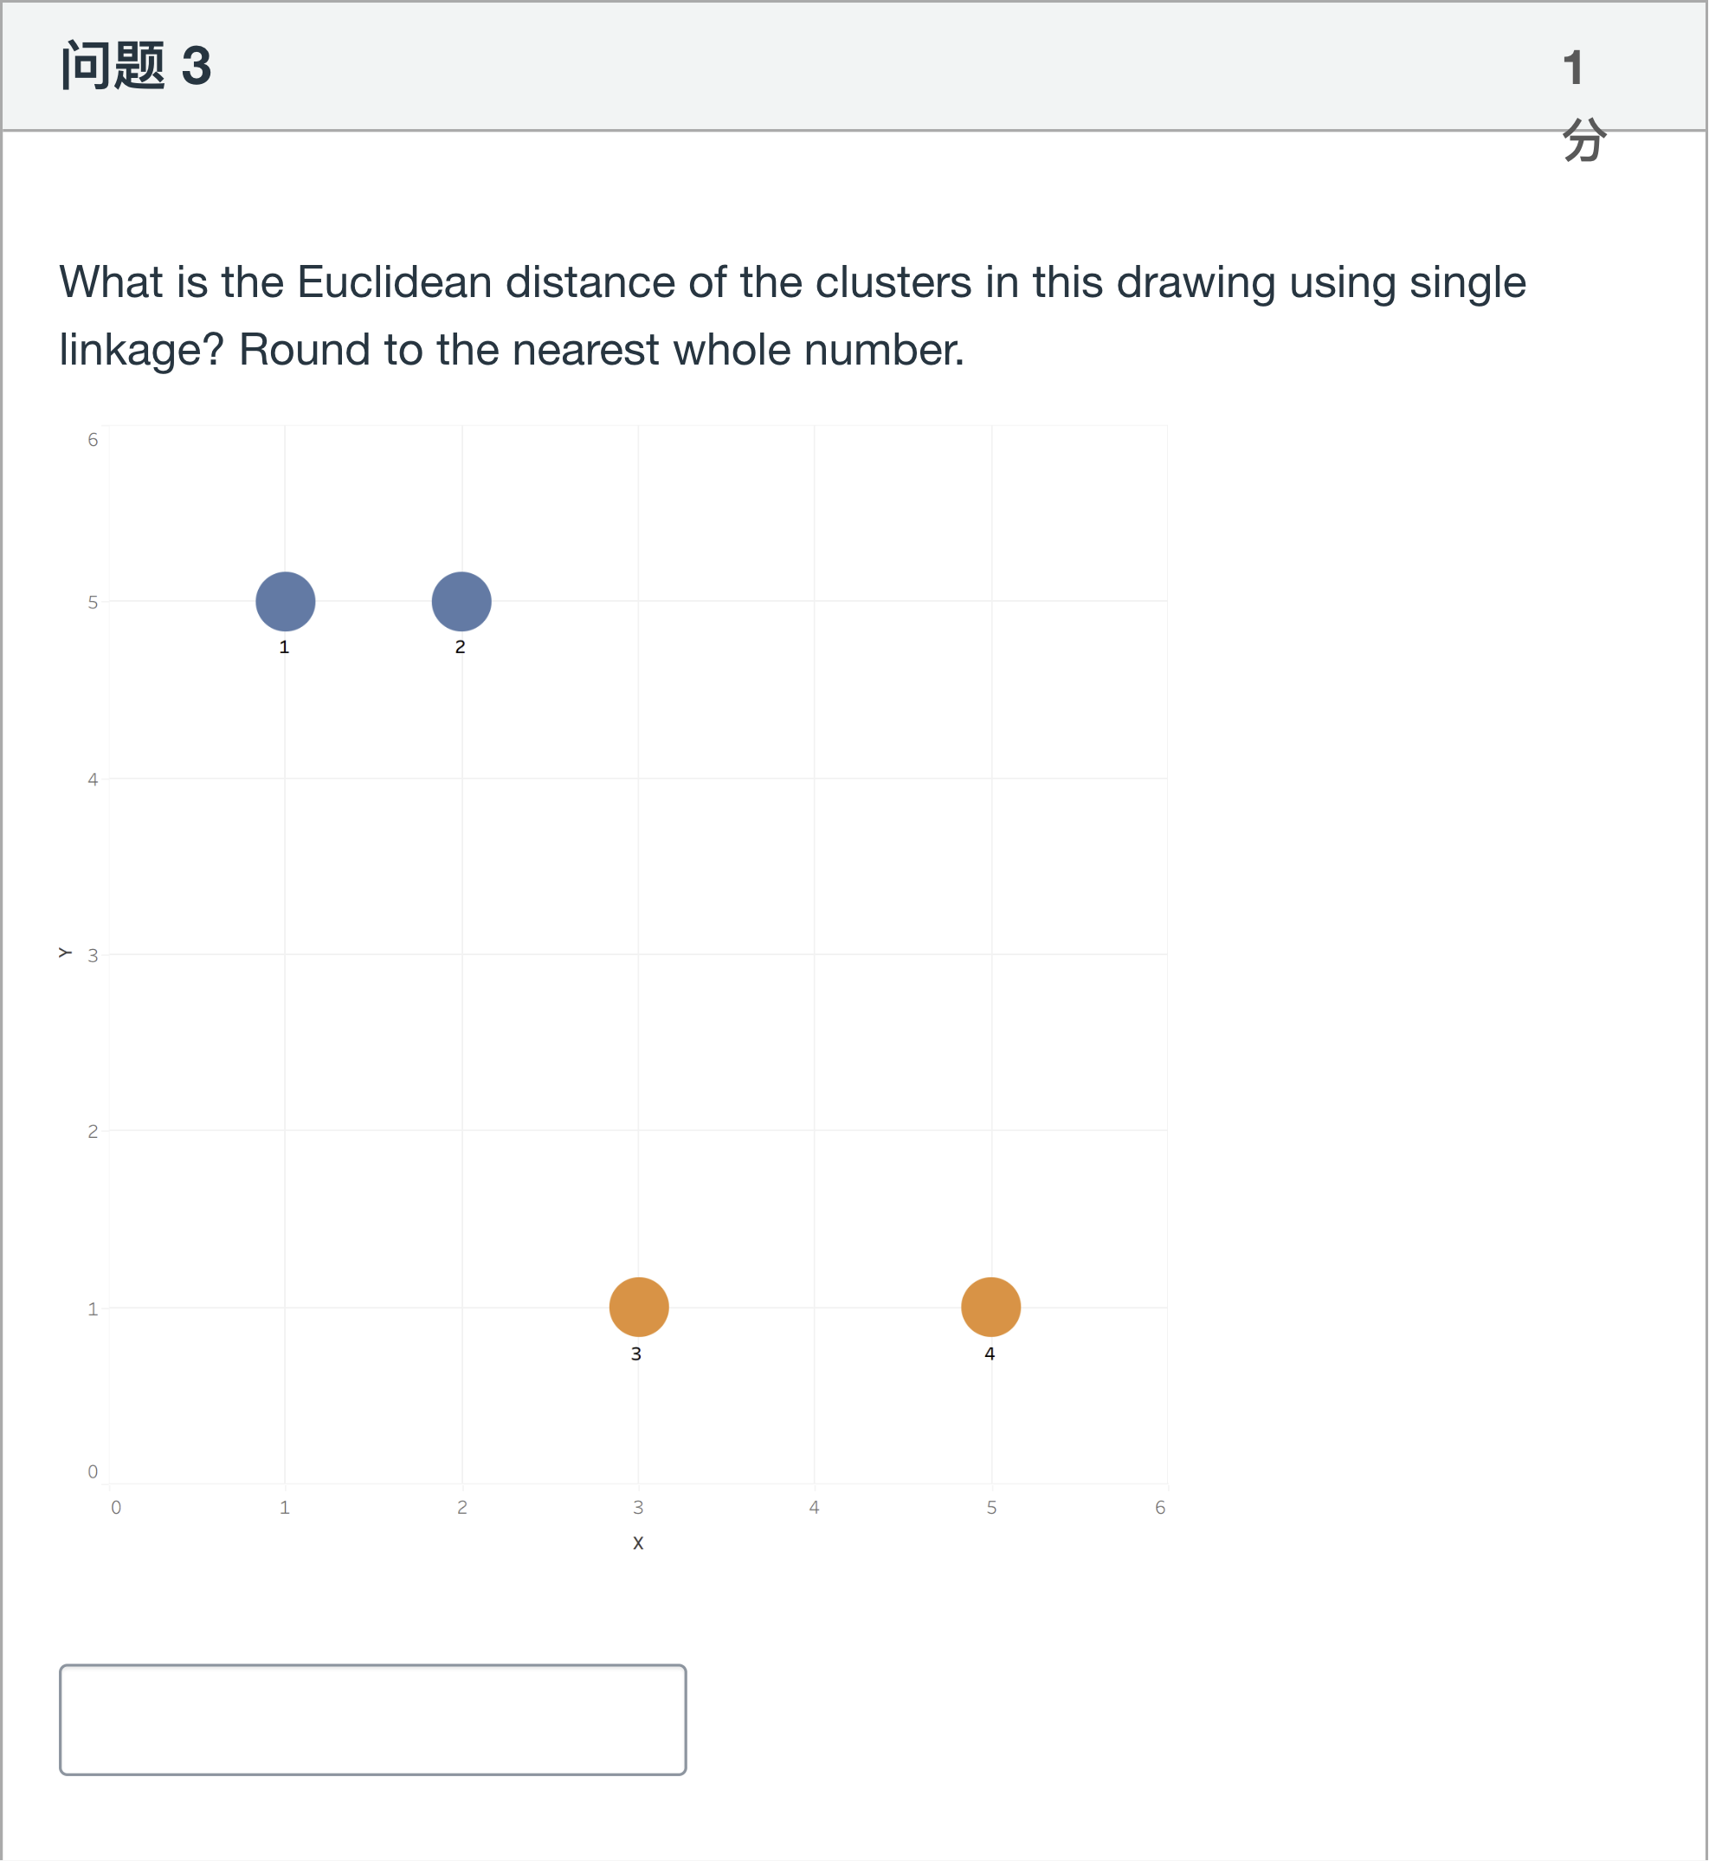
Task: Click the number 3 on the X axis
Action: click(638, 1507)
